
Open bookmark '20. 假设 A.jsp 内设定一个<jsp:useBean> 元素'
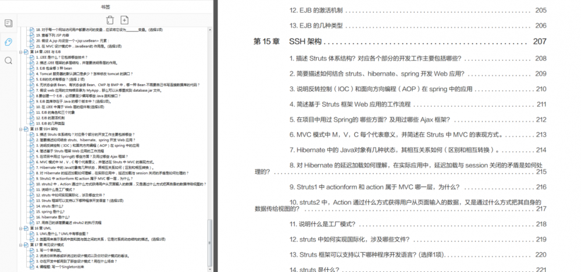pos(73,41)
